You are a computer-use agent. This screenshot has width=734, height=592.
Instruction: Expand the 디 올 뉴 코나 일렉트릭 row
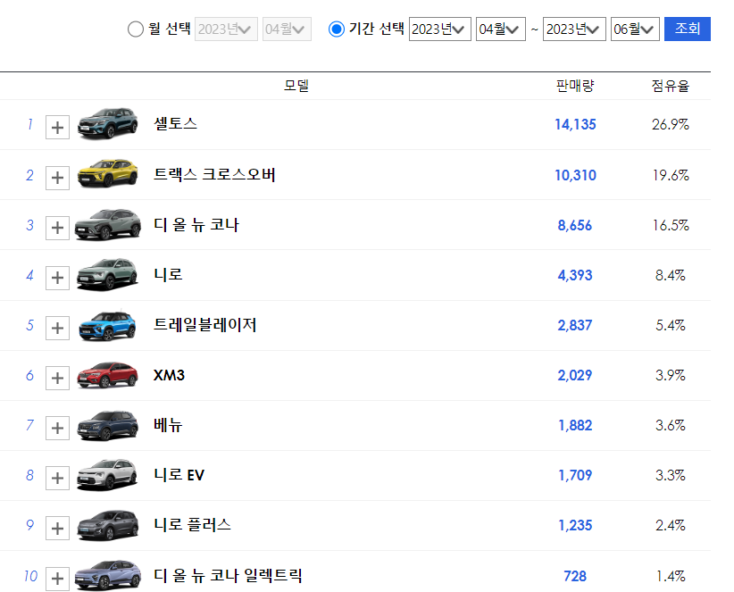coord(57,579)
